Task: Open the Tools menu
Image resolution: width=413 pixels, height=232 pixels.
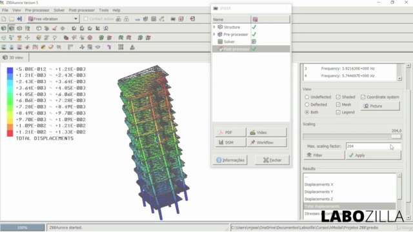Action: pyautogui.click(x=103, y=10)
